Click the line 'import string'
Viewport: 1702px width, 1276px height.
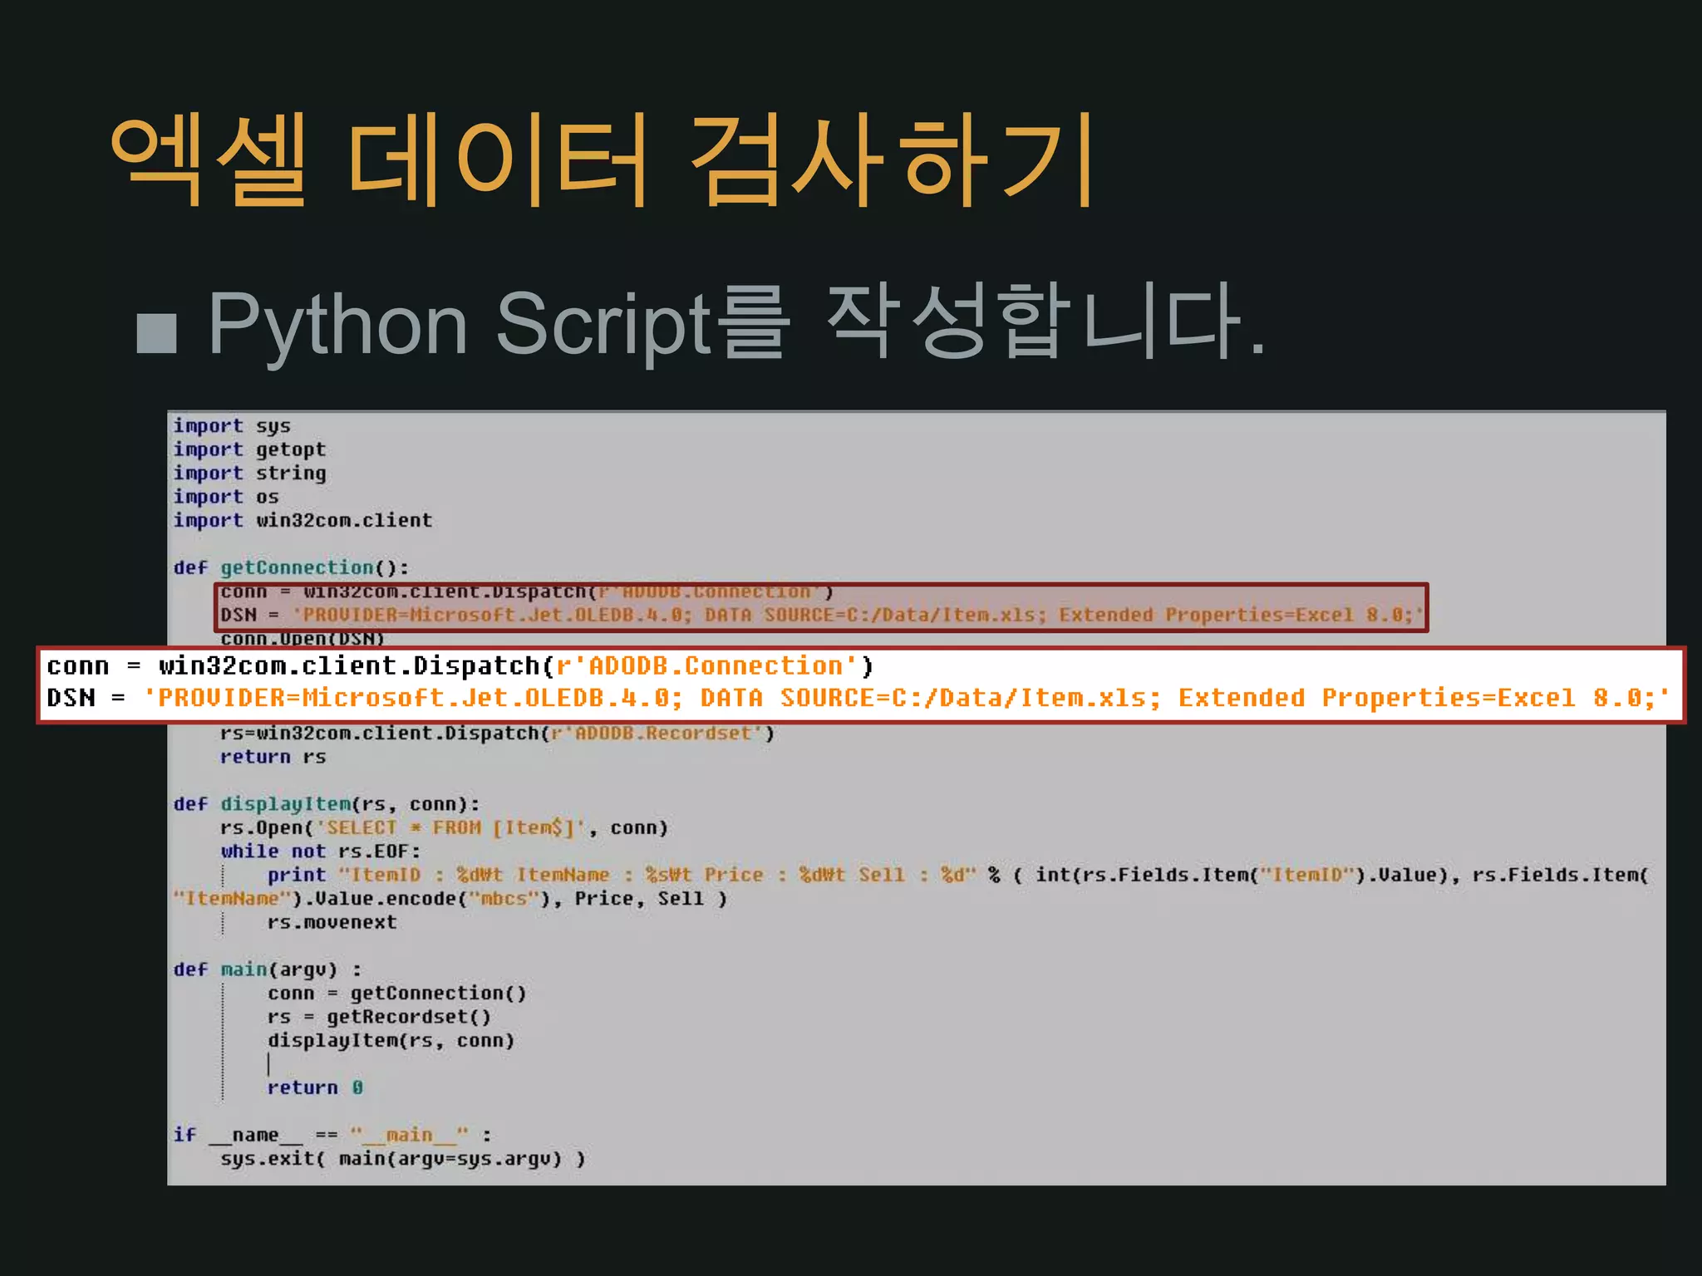point(249,474)
